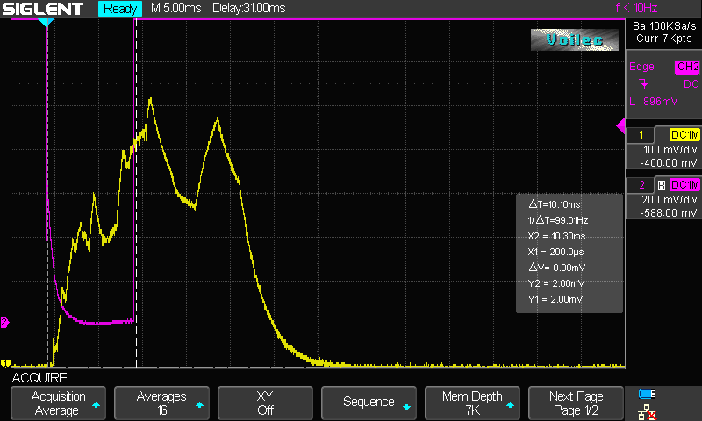Click the cyan trigger position marker at top

[47, 23]
